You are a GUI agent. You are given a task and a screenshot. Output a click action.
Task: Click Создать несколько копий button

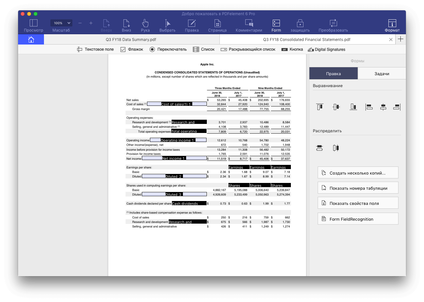[358, 173]
